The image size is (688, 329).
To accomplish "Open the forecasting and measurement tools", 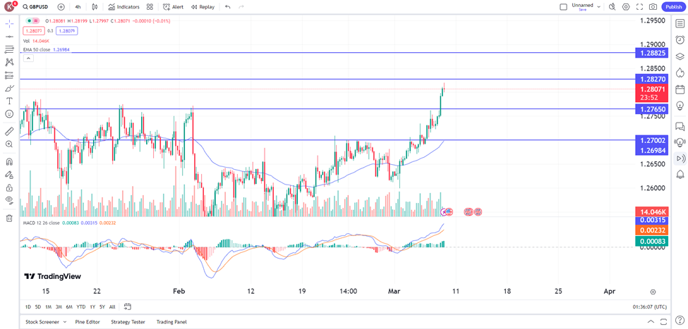I will pos(9,75).
